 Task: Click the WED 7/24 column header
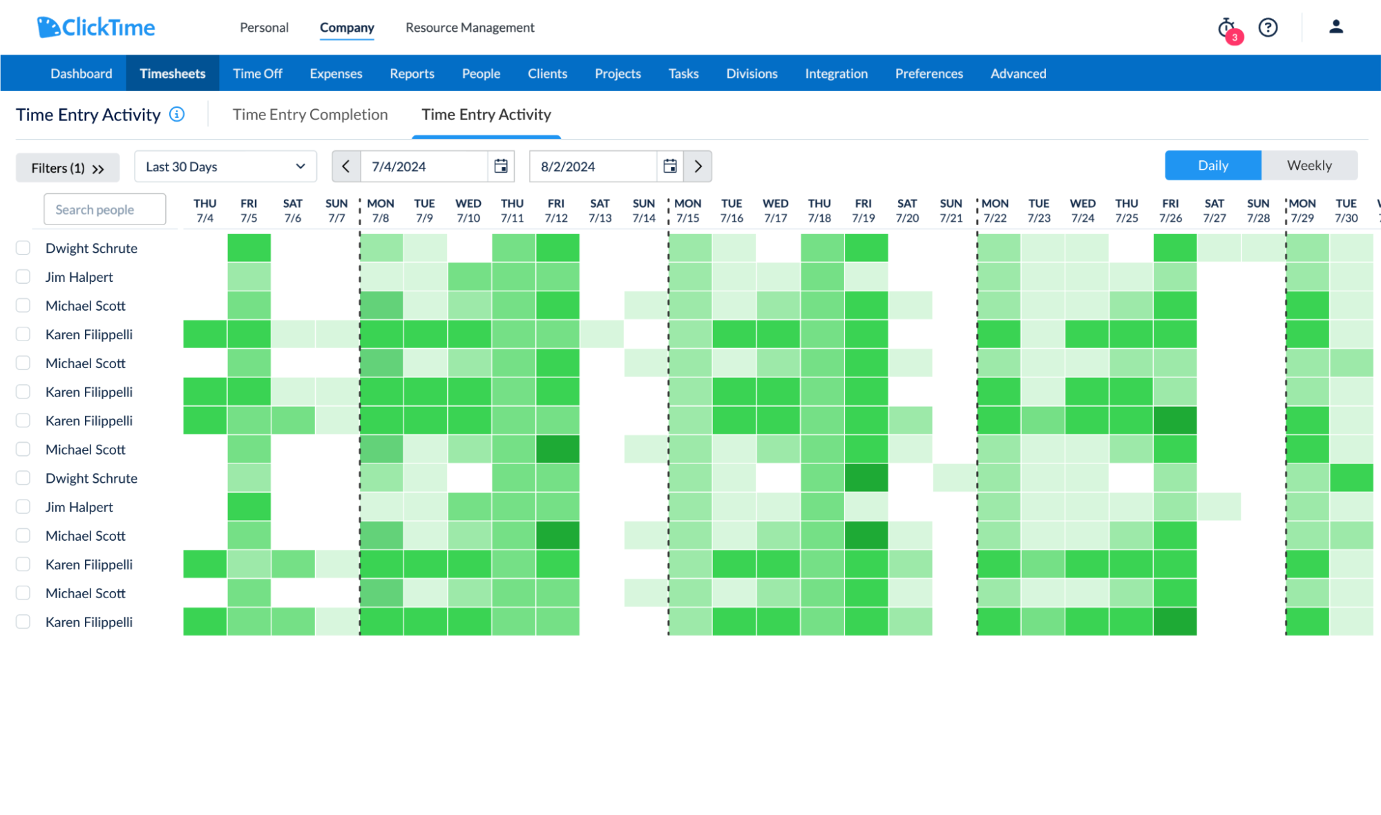point(1083,211)
